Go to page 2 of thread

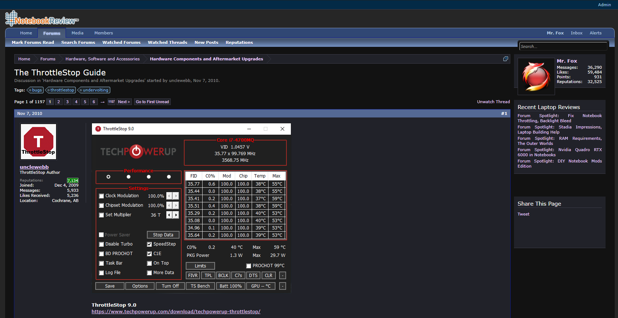coord(59,102)
